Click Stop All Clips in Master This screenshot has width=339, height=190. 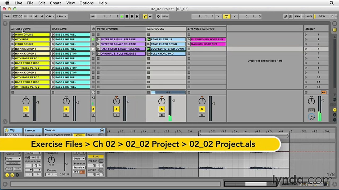click(x=306, y=92)
